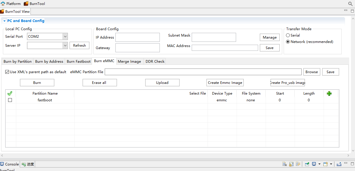Click the Create Emmc Image button
The height and width of the screenshot is (171, 355).
225,83
